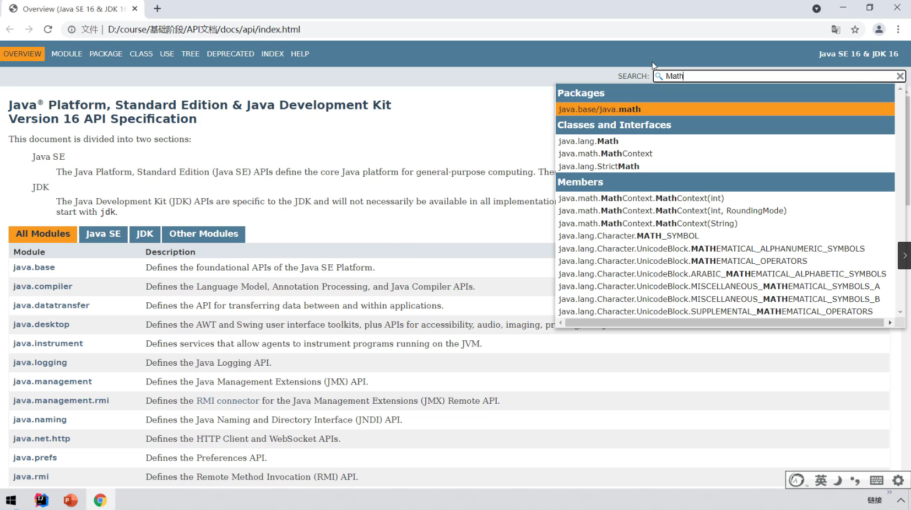The width and height of the screenshot is (911, 510).
Task: Open the java.datatransfer module link
Action: click(51, 306)
